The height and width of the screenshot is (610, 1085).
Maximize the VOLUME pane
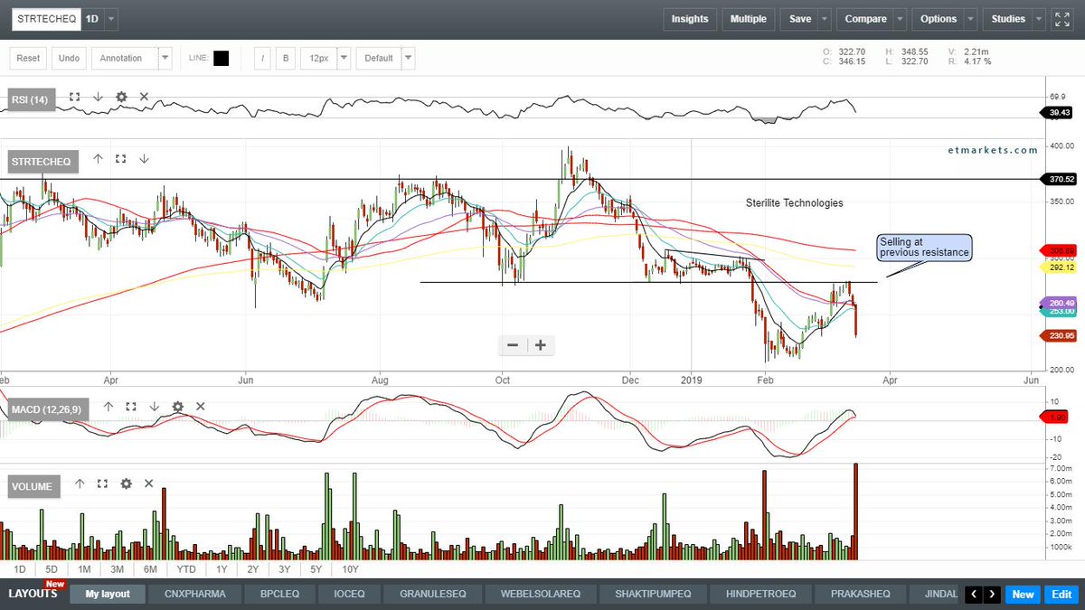point(102,483)
